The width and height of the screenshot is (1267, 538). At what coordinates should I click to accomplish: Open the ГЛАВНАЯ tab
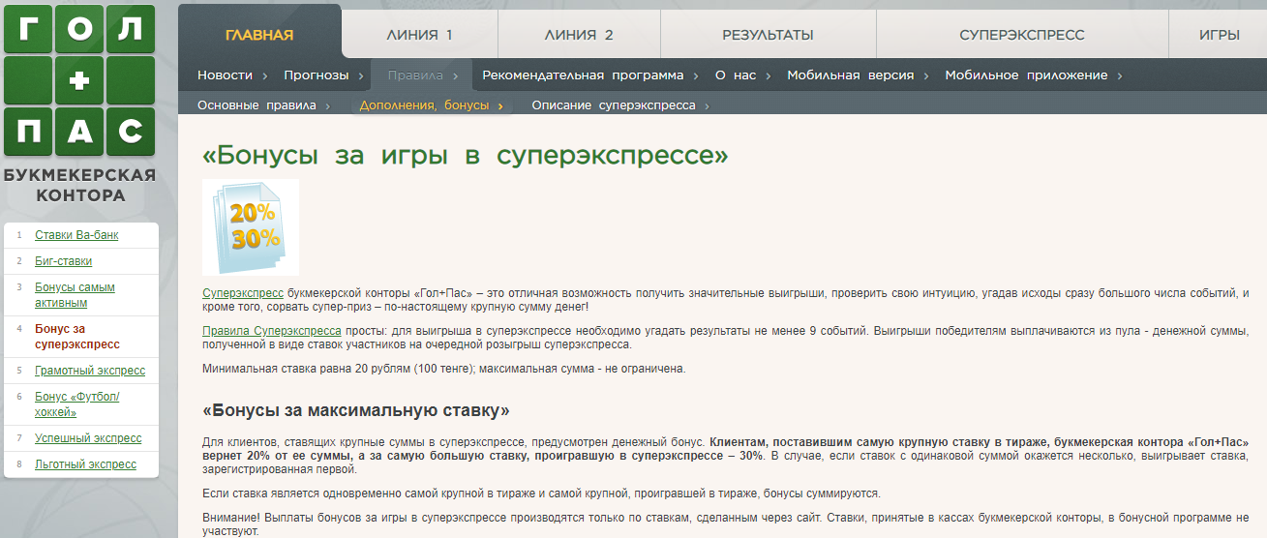pos(259,35)
